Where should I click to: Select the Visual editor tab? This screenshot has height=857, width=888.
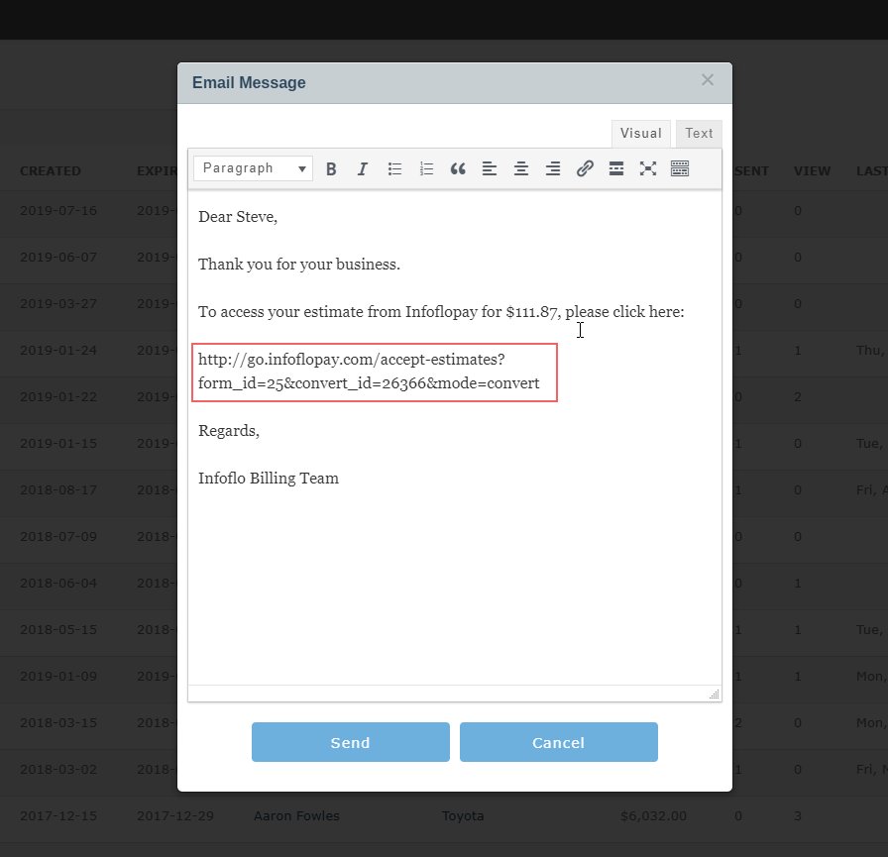click(x=640, y=133)
